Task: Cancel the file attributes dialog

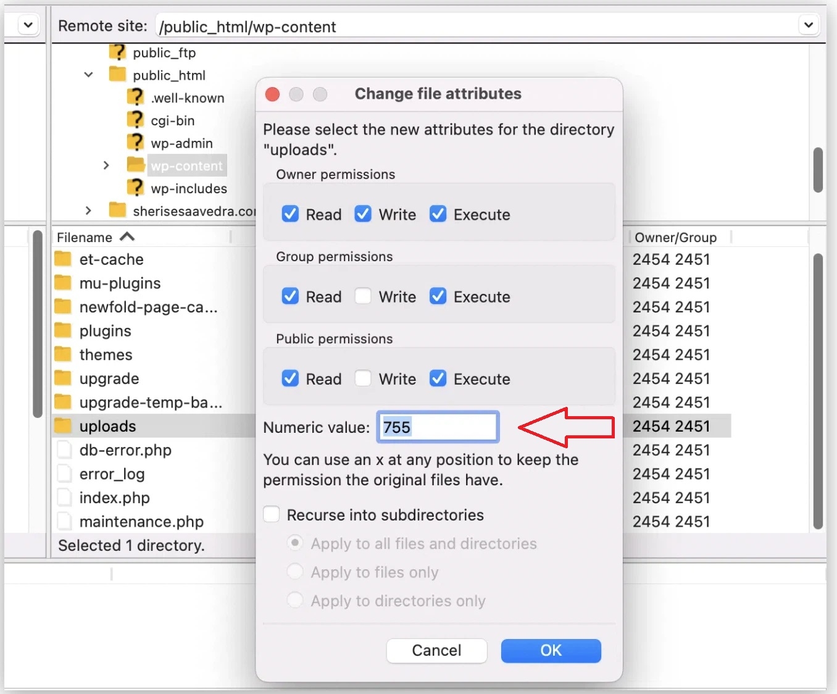Action: tap(436, 650)
